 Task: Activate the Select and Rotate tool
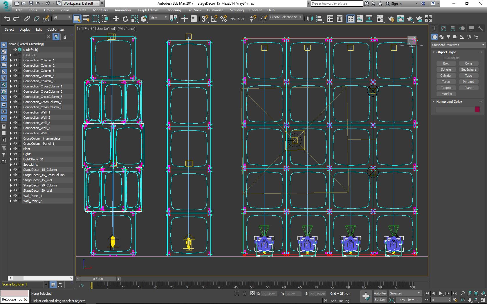click(125, 19)
